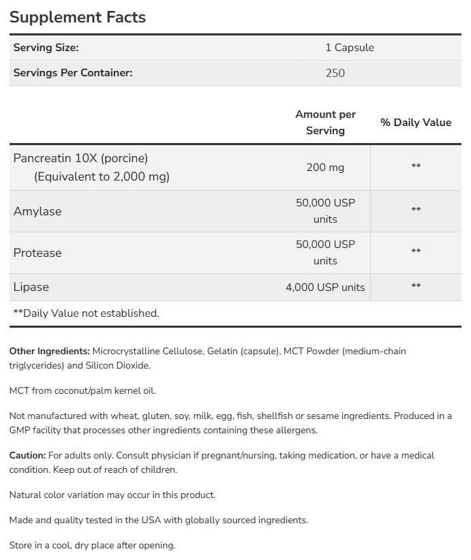471x560 pixels.
Task: Click the Supplement Facts heading
Action: coord(78,17)
